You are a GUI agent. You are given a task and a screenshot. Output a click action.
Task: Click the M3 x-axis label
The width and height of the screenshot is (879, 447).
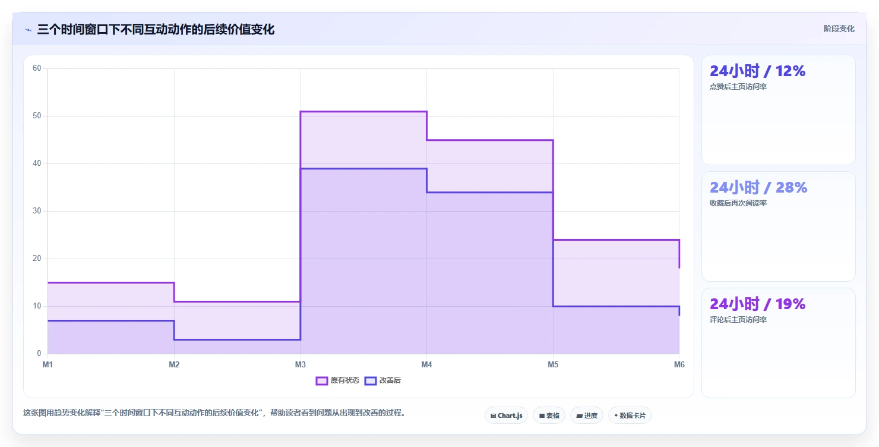click(301, 364)
